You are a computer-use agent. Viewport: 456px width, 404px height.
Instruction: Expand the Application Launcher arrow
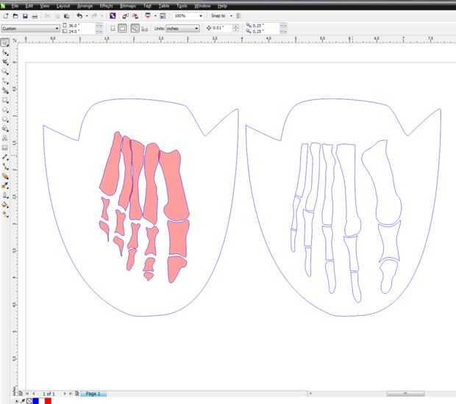point(155,16)
